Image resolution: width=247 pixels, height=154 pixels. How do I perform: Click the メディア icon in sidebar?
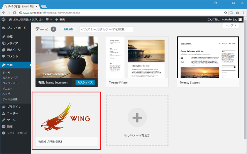[x=3, y=44]
